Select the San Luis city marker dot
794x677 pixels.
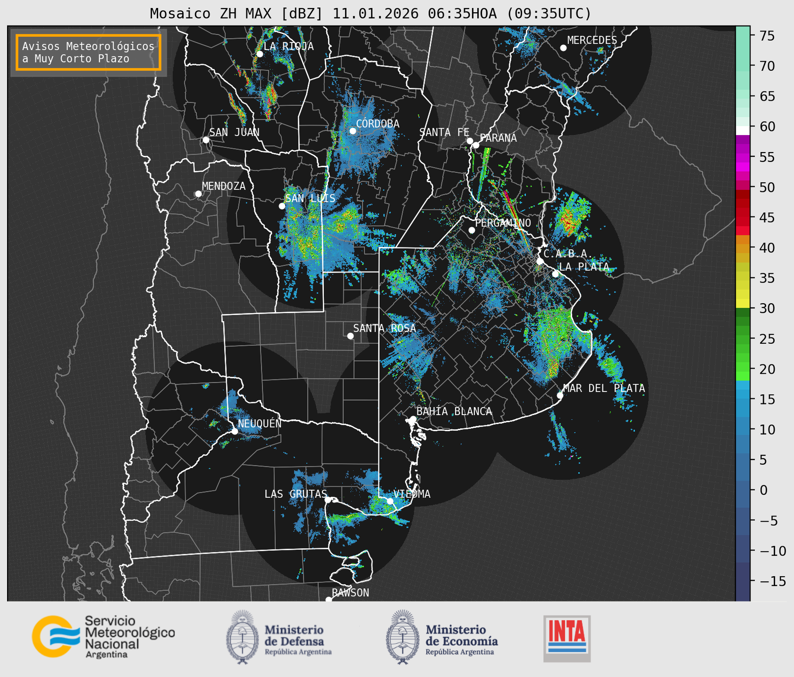click(282, 206)
